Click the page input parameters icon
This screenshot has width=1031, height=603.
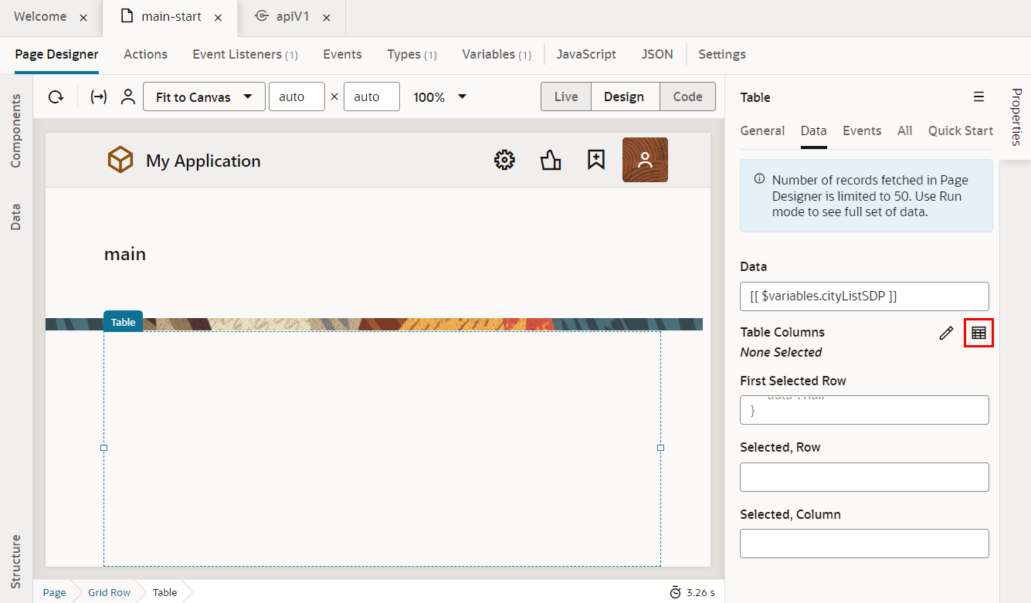pyautogui.click(x=99, y=97)
